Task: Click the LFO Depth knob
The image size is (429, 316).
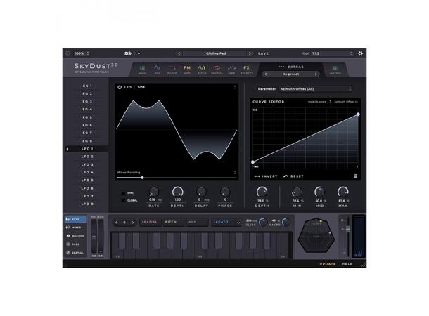Action: [x=177, y=192]
